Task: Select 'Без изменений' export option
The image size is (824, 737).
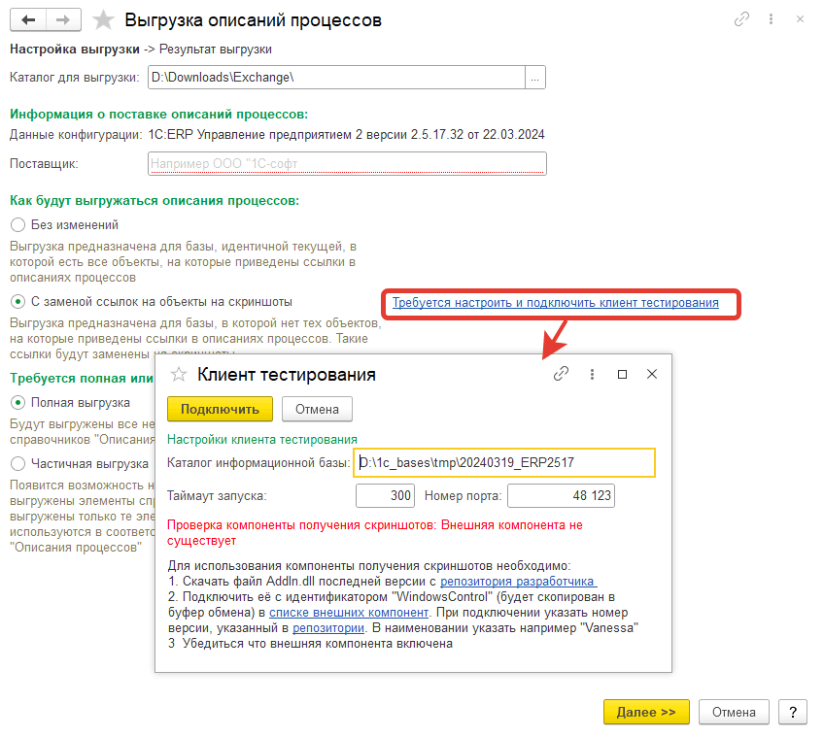Action: 17,225
